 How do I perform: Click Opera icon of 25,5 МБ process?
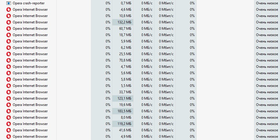pyautogui.click(x=9, y=54)
